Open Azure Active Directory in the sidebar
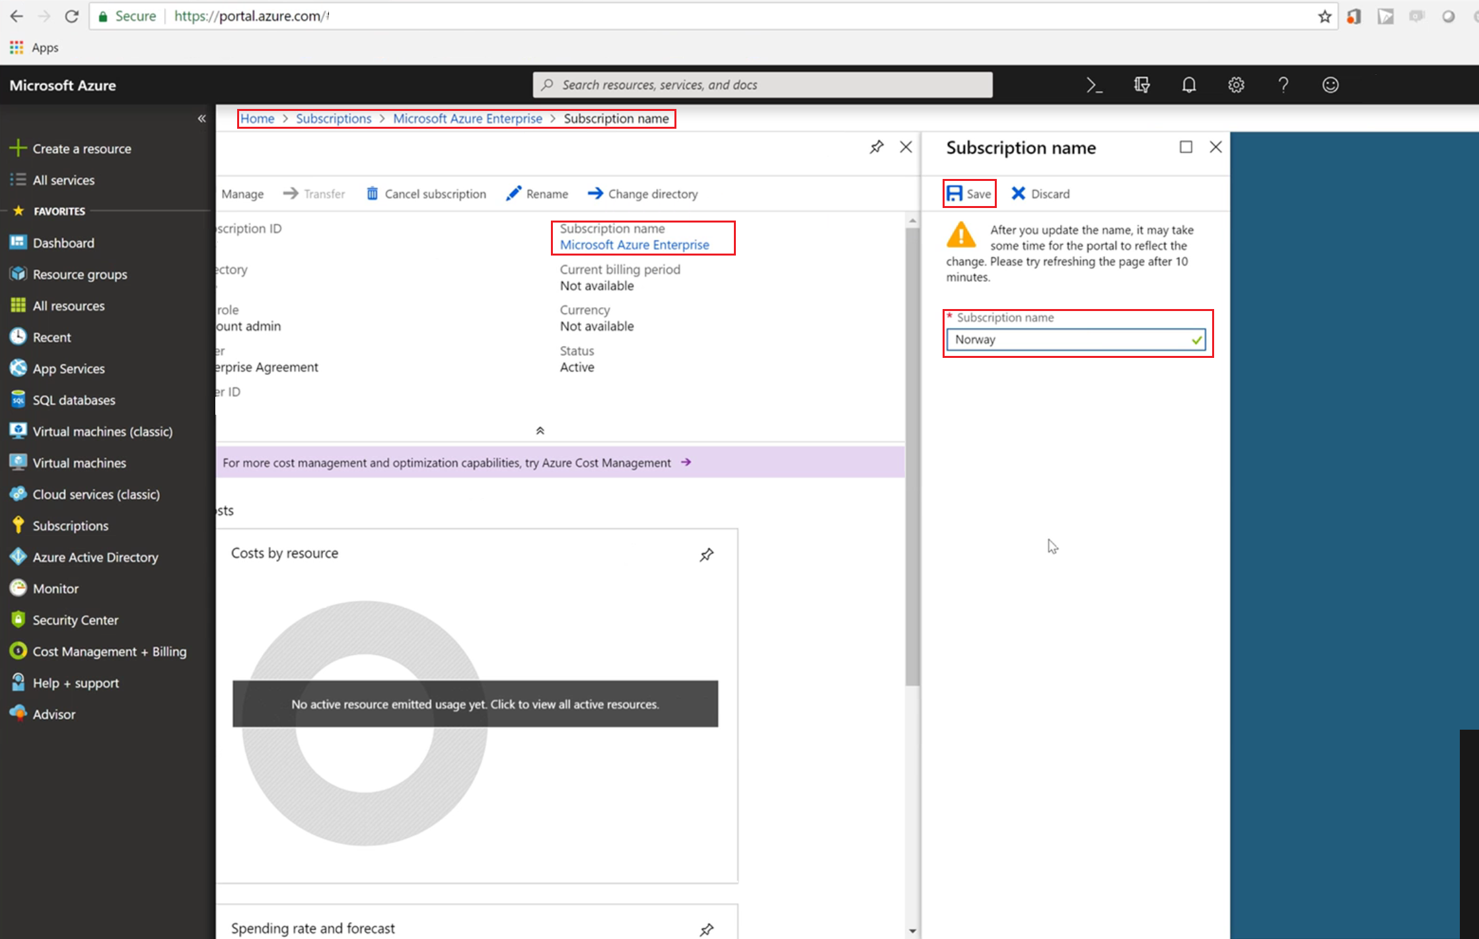 pyautogui.click(x=95, y=557)
